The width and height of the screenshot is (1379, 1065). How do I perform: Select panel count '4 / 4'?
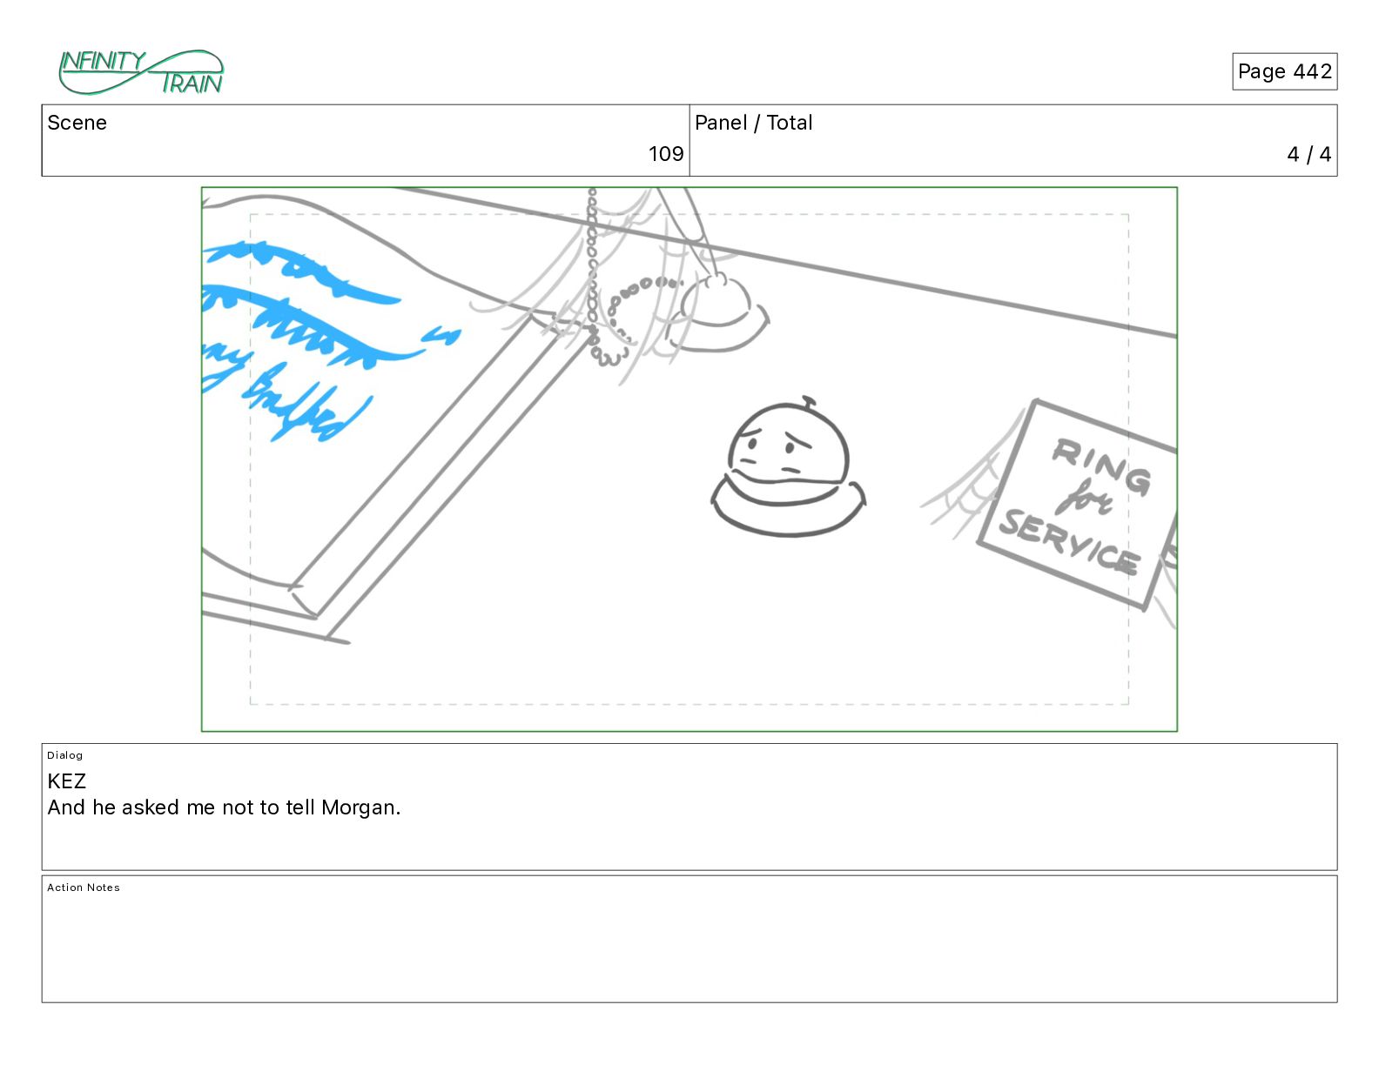(1308, 154)
